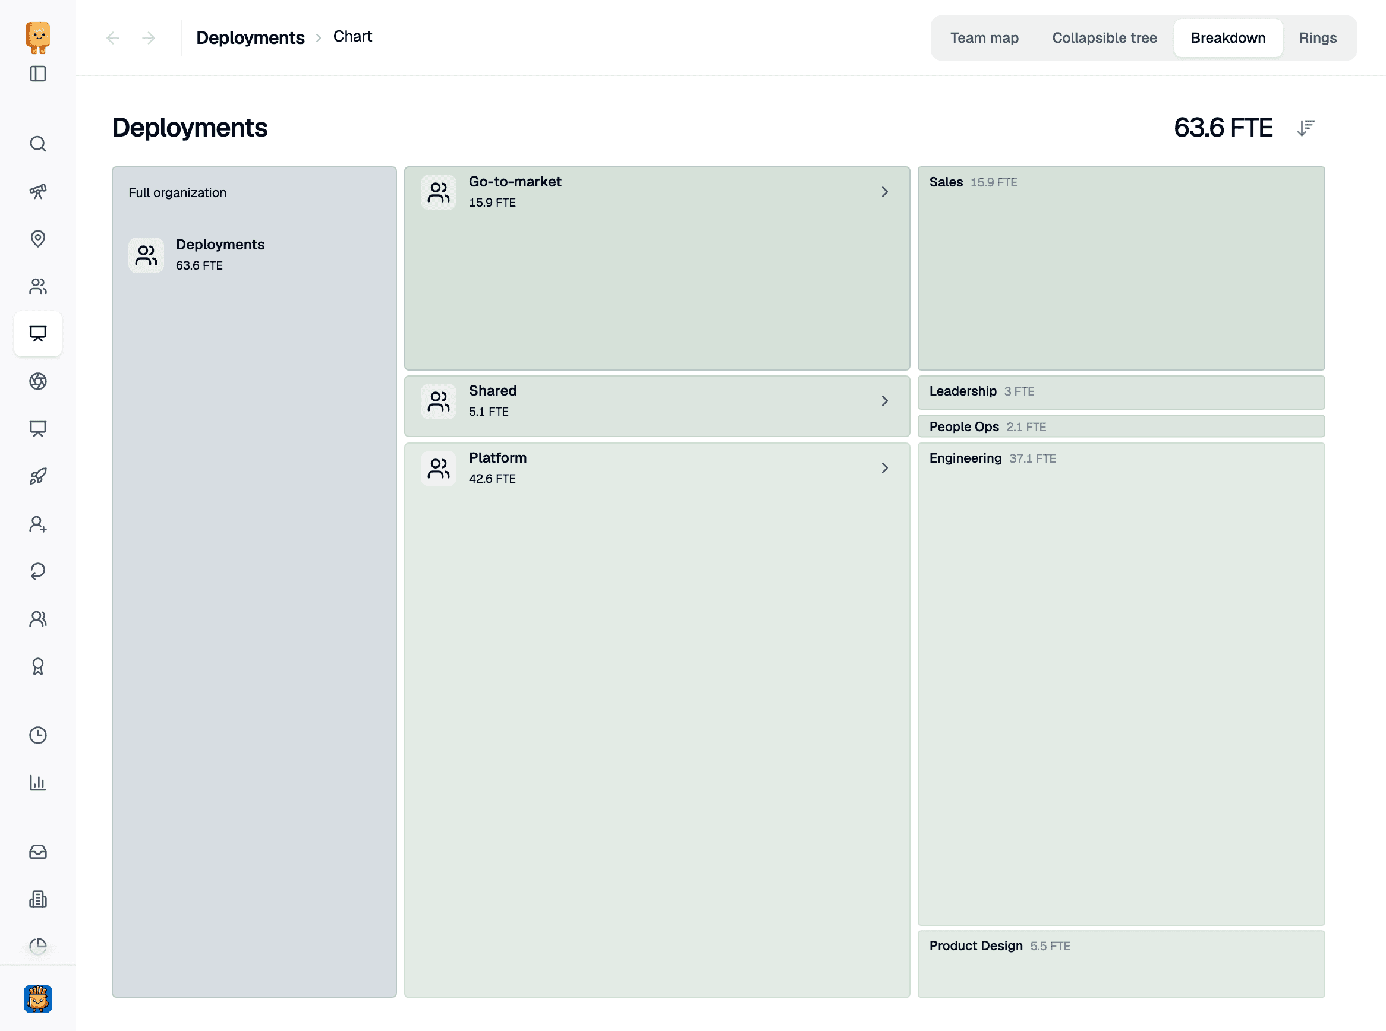Click the Shared team name
Image resolution: width=1386 pixels, height=1031 pixels.
coord(493,391)
